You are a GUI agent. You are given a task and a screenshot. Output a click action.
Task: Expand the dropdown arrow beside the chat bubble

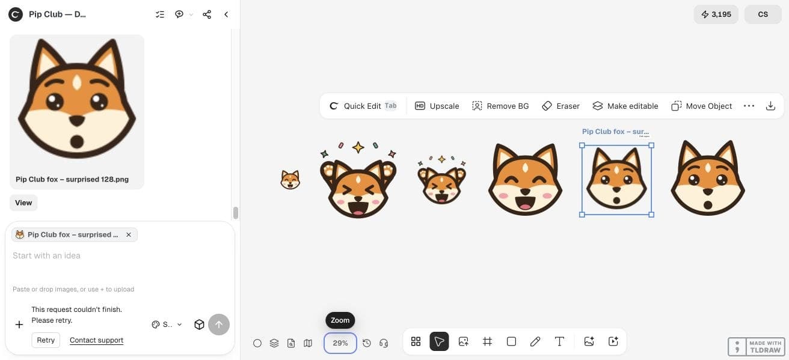[x=191, y=14]
